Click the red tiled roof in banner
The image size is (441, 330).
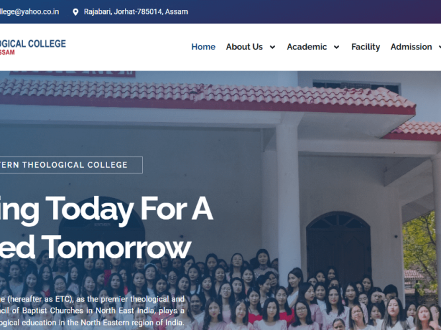click(208, 96)
